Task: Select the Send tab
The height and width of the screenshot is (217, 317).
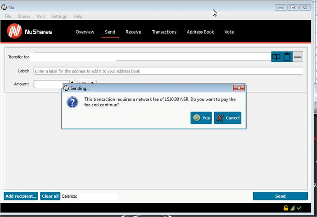Action: [110, 32]
